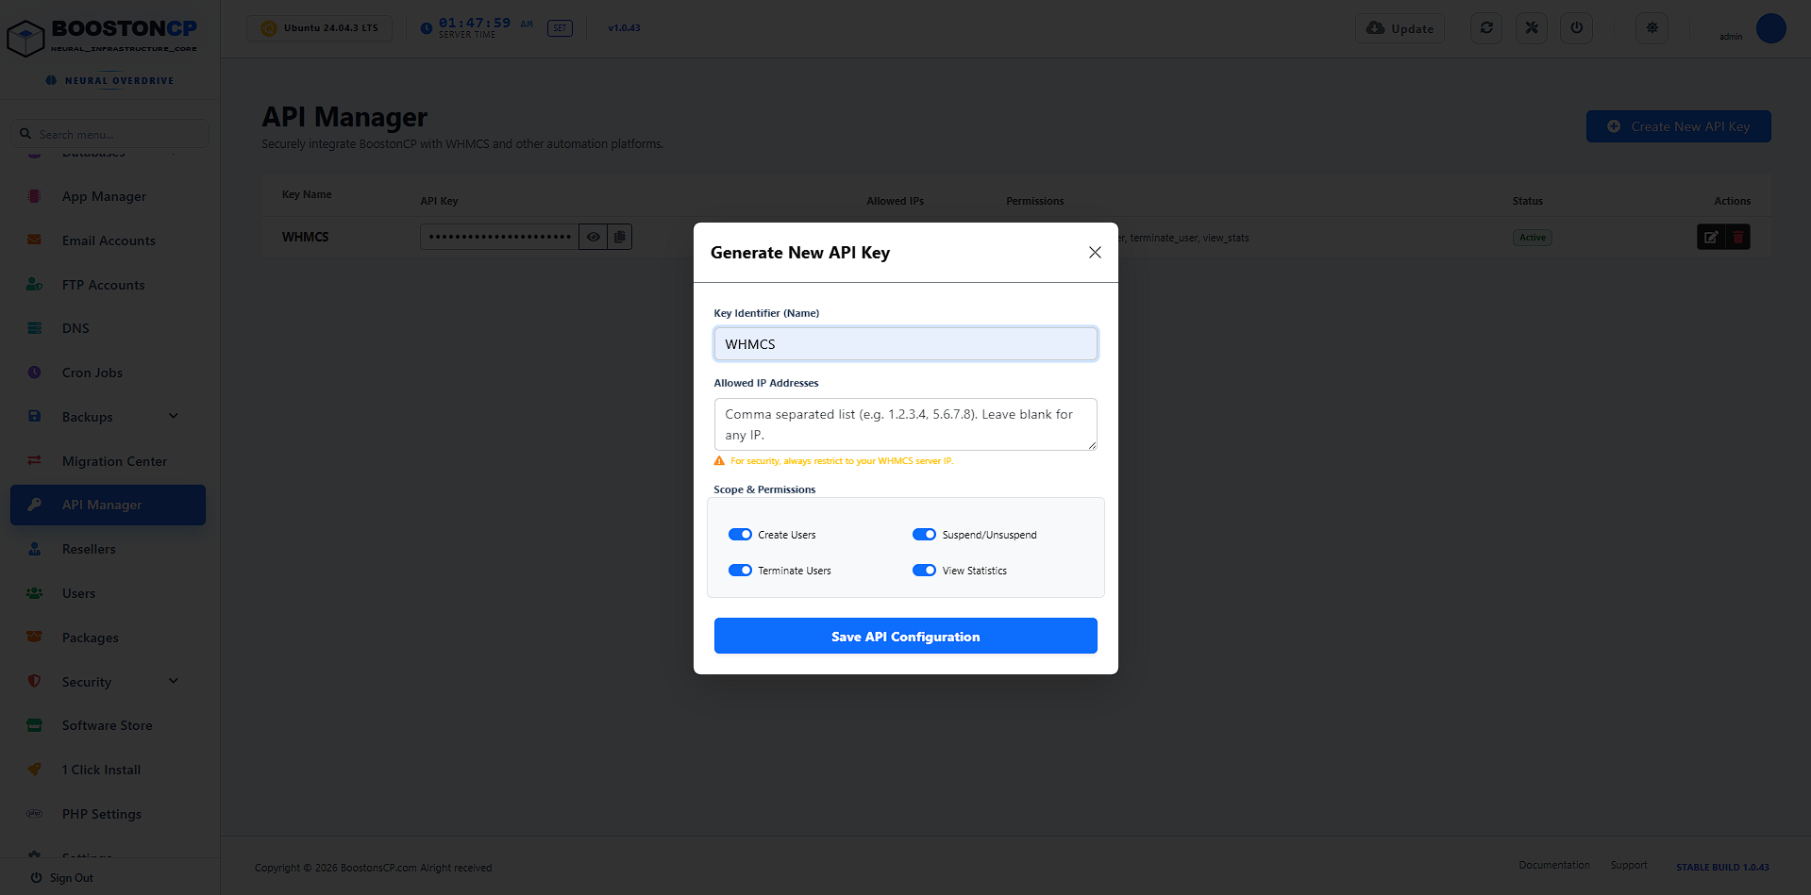The height and width of the screenshot is (895, 1811).
Task: Expand the Security submenu chevron
Action: [174, 681]
